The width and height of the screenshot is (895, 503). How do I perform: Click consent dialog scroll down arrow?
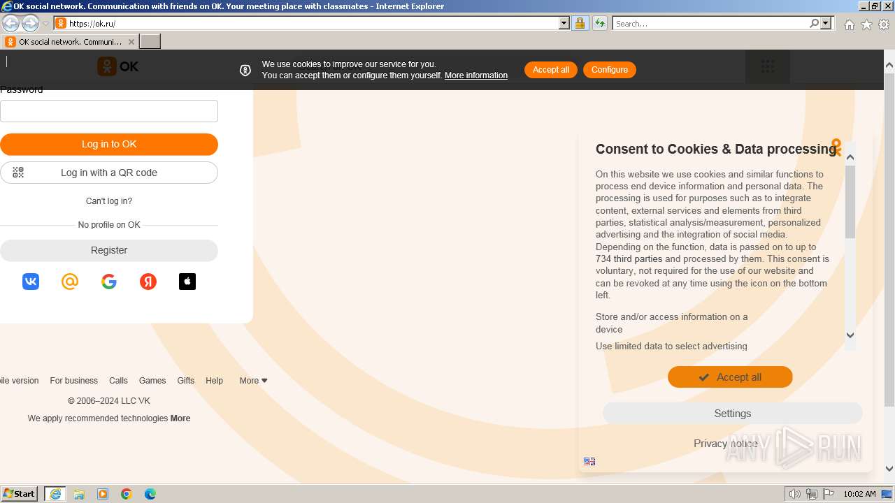850,335
